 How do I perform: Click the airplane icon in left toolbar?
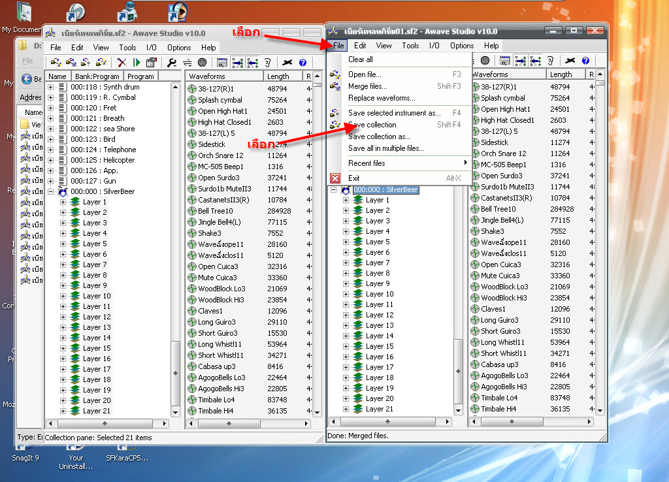tap(287, 63)
